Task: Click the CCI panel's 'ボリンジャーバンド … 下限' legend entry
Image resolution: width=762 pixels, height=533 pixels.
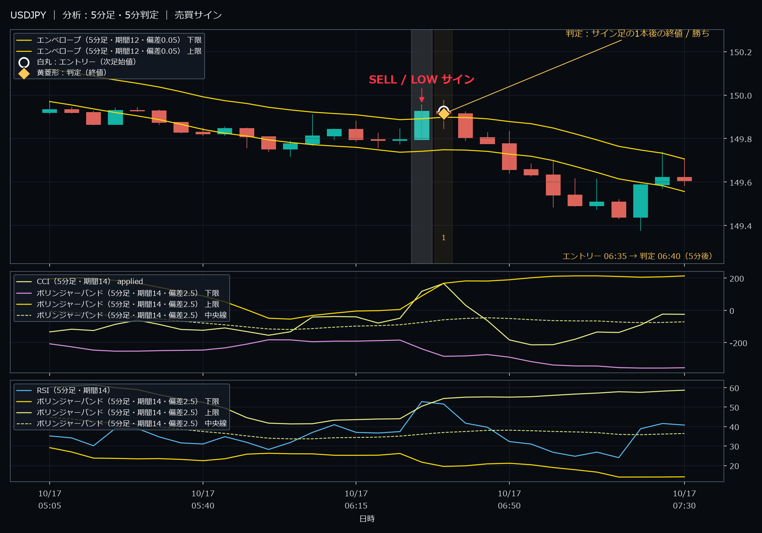Action: click(x=118, y=293)
